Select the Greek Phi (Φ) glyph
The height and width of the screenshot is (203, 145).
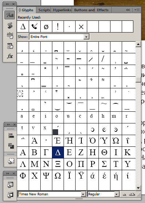tap(23, 176)
